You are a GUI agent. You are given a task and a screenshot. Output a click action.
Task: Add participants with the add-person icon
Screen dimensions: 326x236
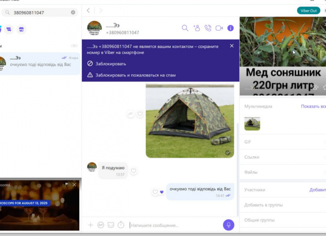197,28
